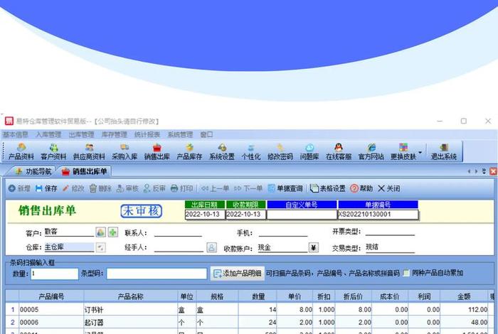Open the 出库管理 menu

(81, 134)
